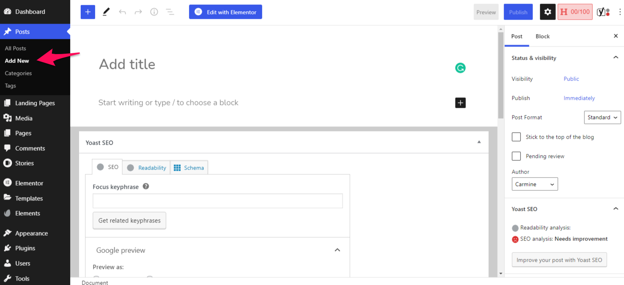Open the Readability tab in Yoast

pos(147,168)
